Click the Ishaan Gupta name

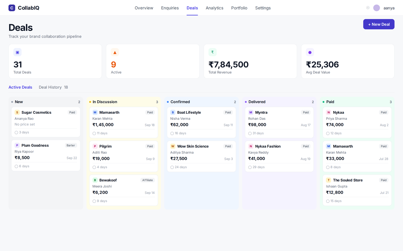point(337,186)
